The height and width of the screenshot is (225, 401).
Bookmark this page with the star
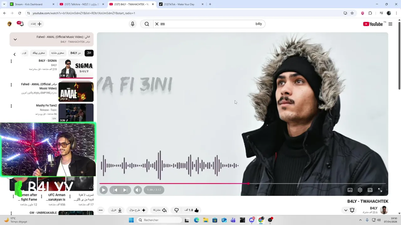[x=352, y=13]
